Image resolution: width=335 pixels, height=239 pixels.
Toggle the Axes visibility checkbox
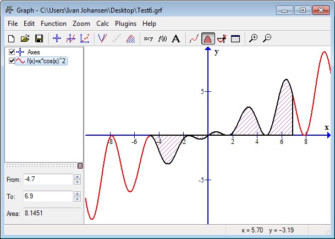(12, 52)
